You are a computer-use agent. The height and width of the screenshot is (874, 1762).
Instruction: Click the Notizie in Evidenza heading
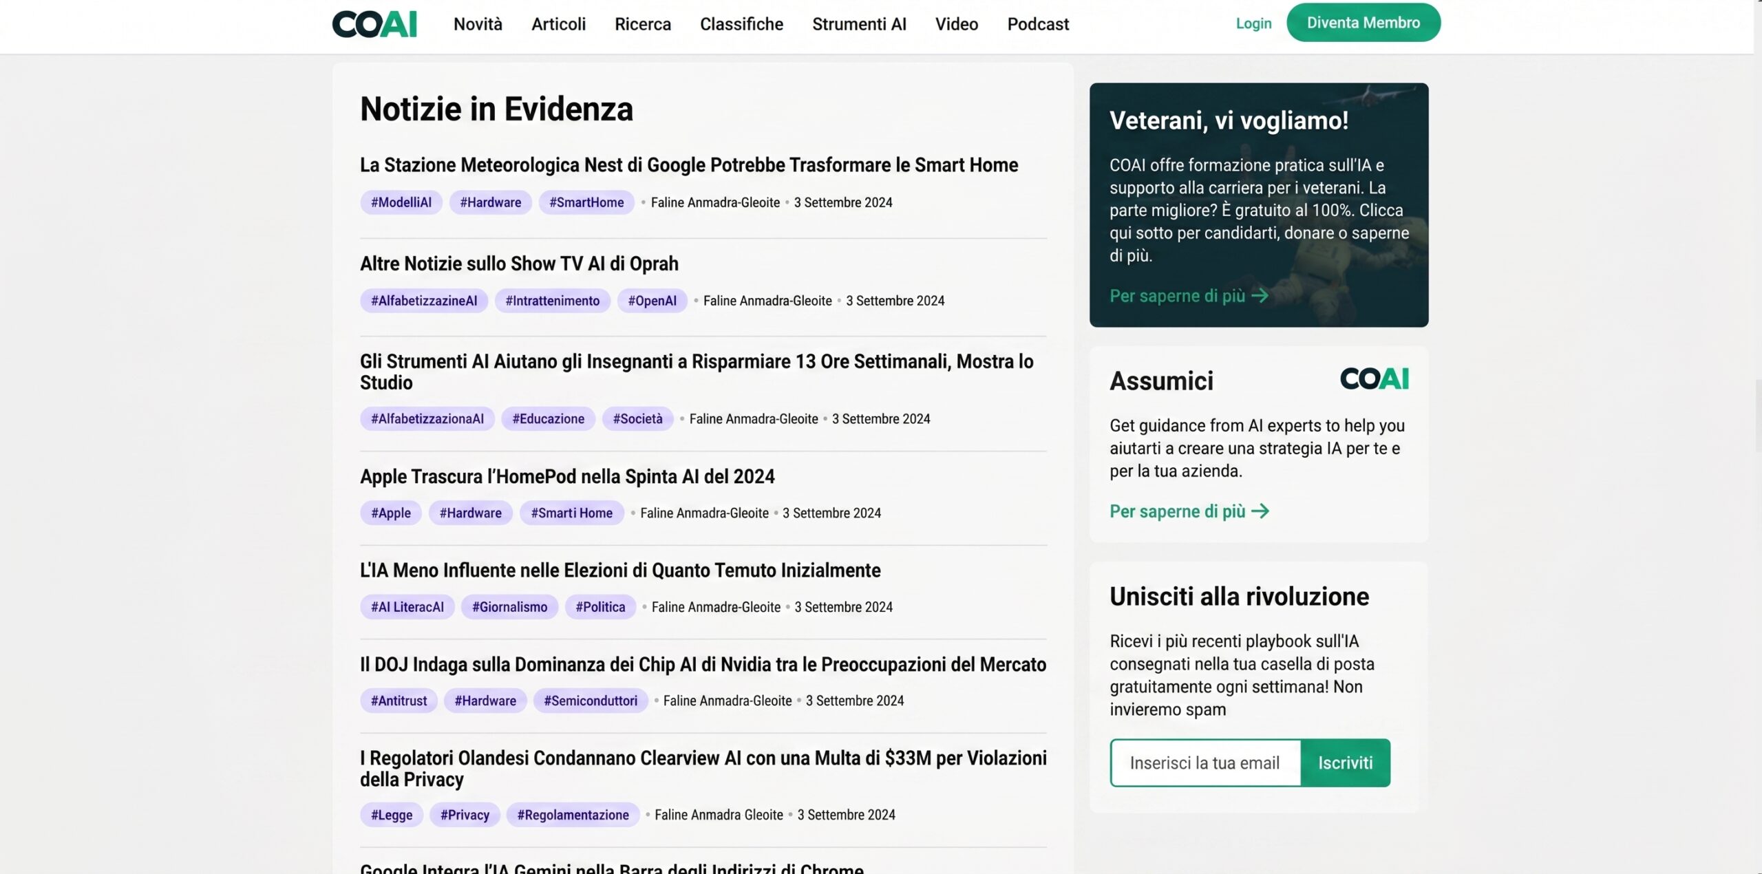pyautogui.click(x=496, y=109)
